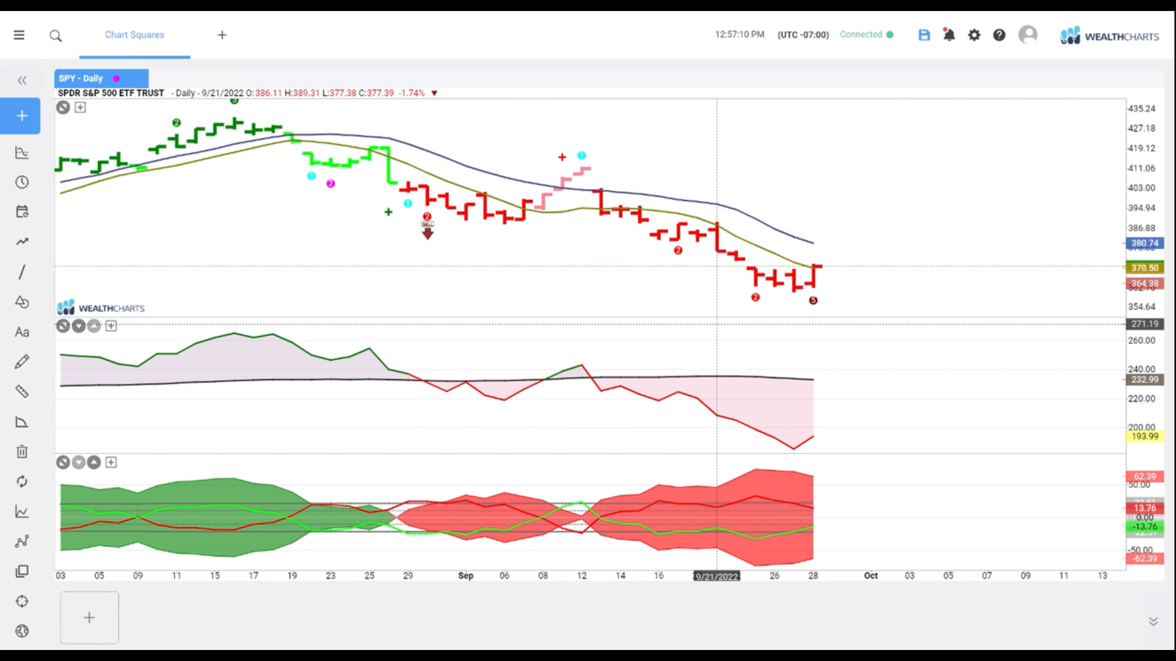This screenshot has width=1176, height=661.
Task: Save workspace with floppy disk icon
Action: (924, 35)
